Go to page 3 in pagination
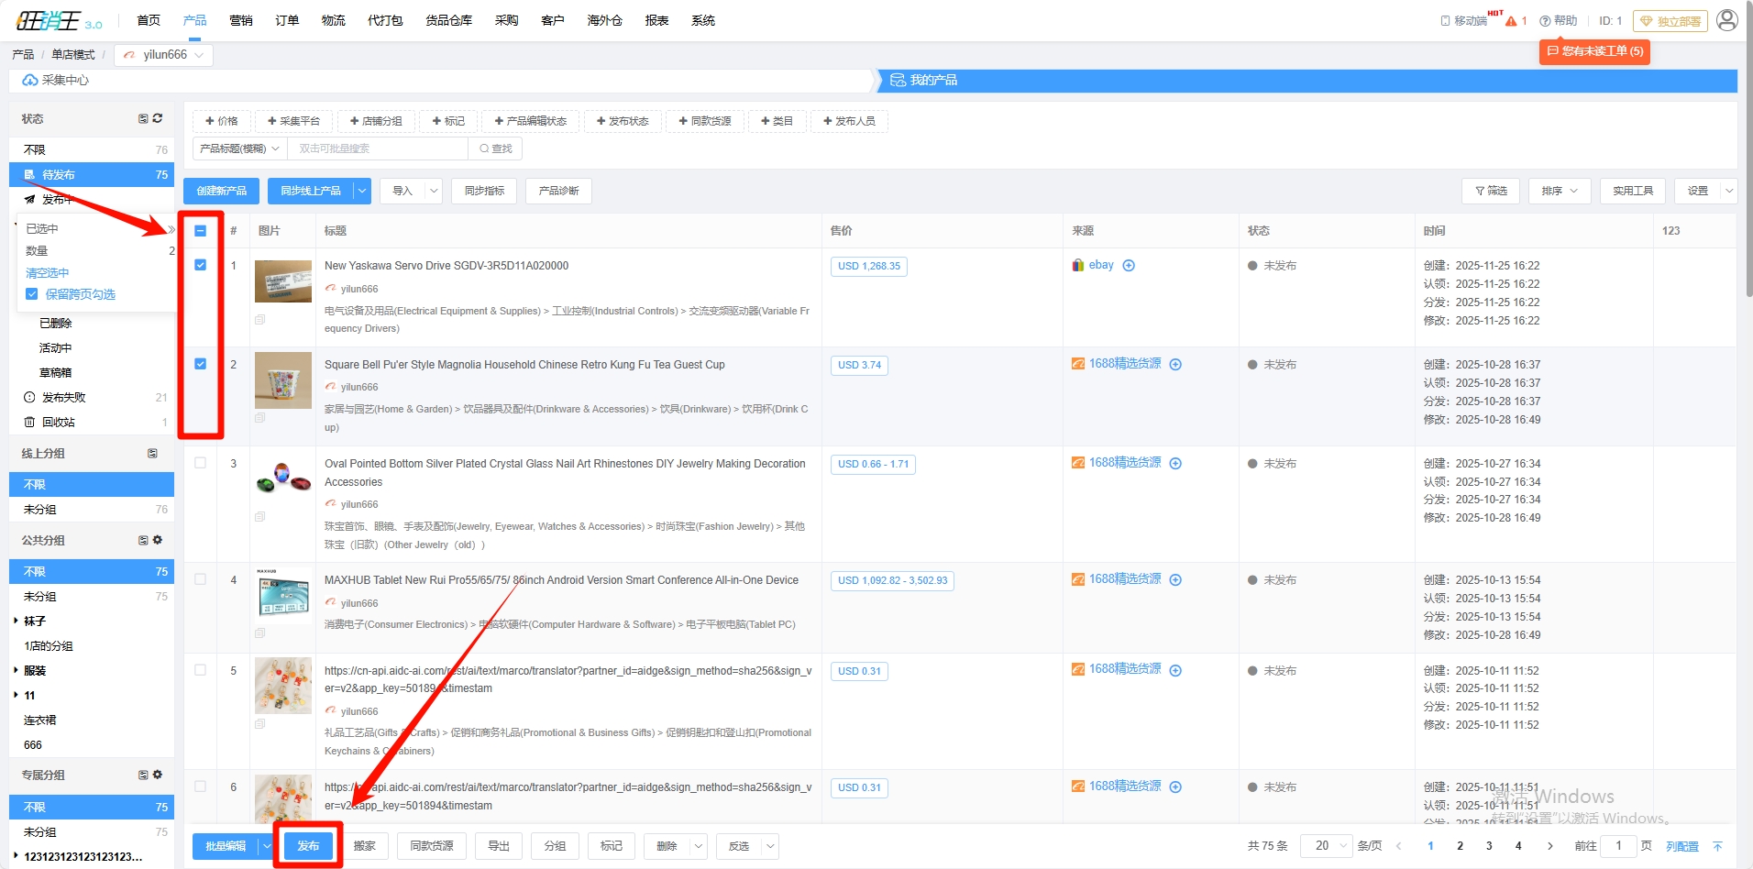Viewport: 1753px width, 869px height. pos(1489,846)
